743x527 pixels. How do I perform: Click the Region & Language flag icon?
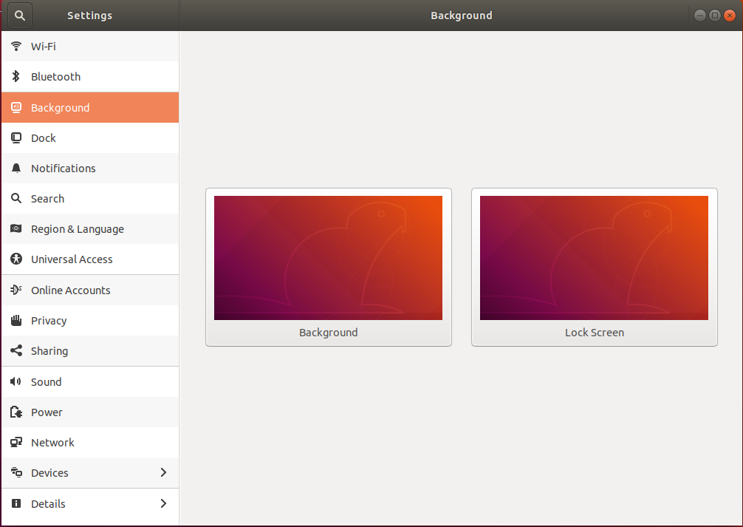coord(16,228)
